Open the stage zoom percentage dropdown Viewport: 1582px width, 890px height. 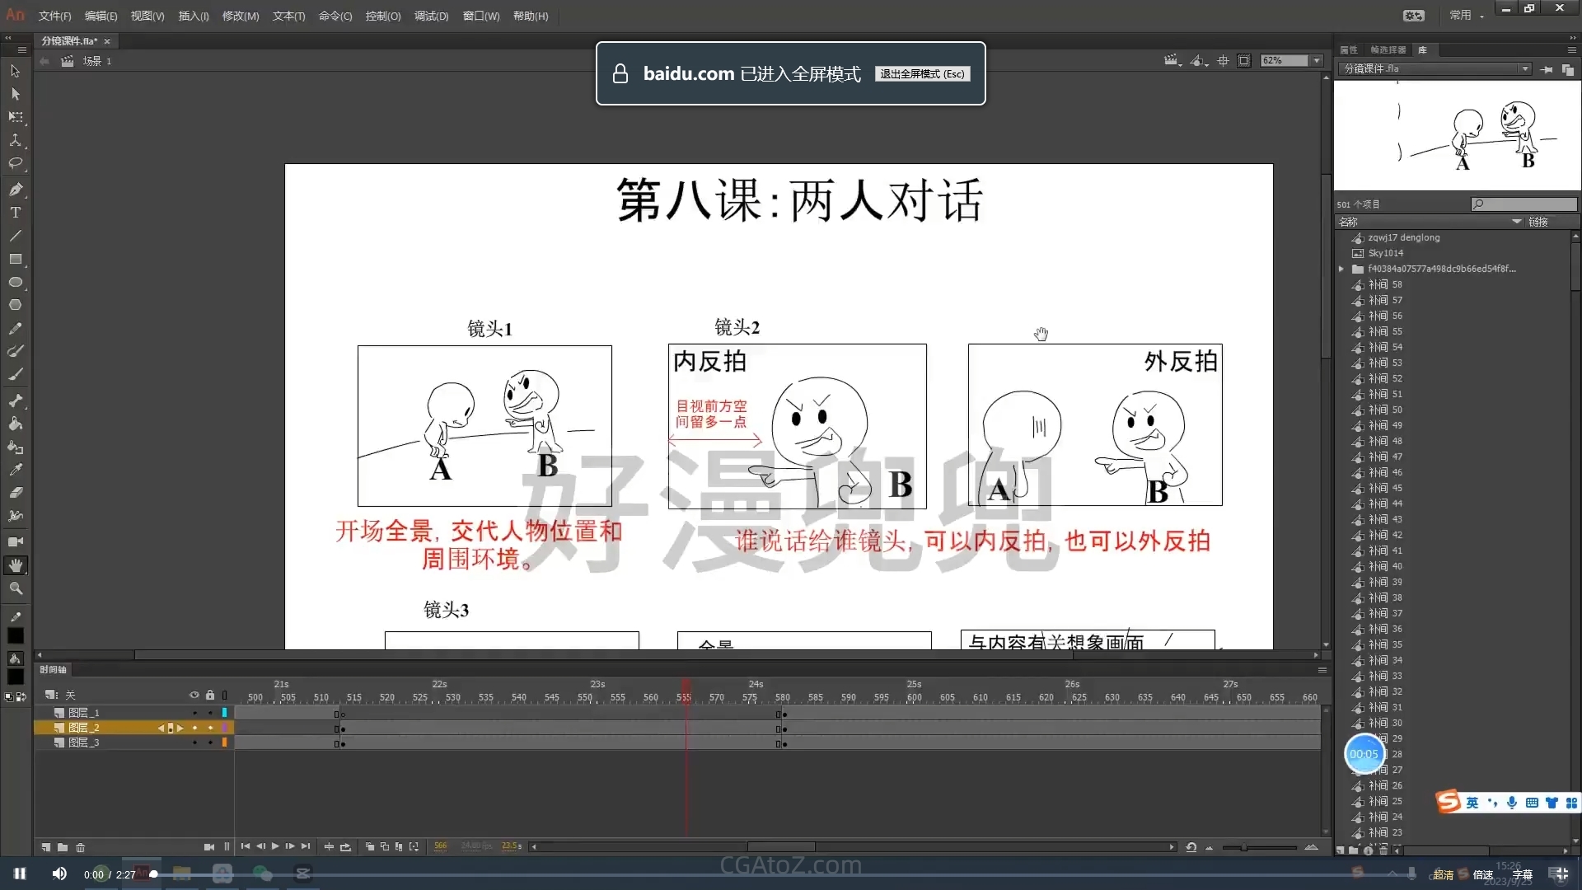(x=1317, y=61)
